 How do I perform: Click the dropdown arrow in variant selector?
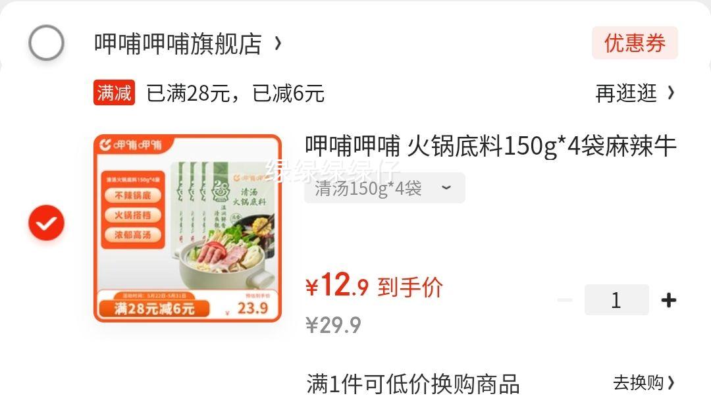(446, 188)
